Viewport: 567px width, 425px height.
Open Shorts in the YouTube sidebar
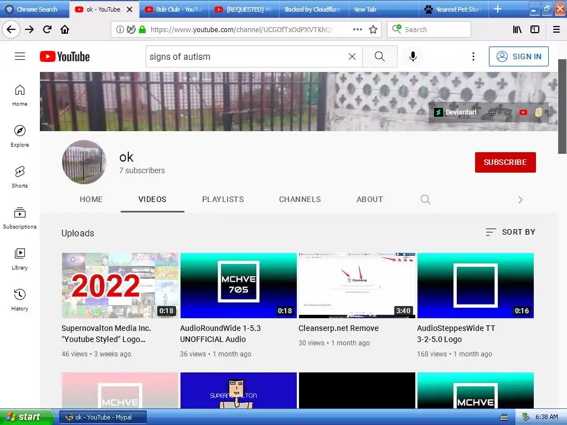(x=20, y=177)
